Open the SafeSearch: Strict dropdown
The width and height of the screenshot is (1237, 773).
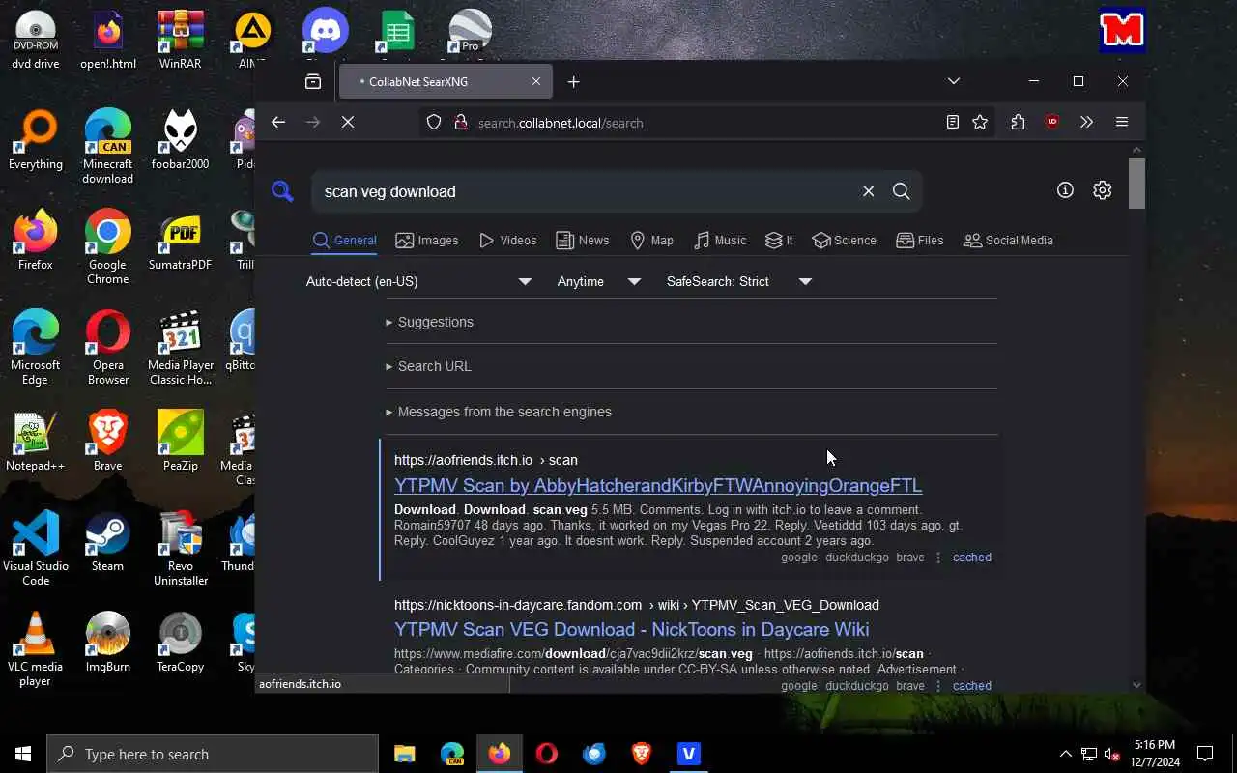coord(739,281)
